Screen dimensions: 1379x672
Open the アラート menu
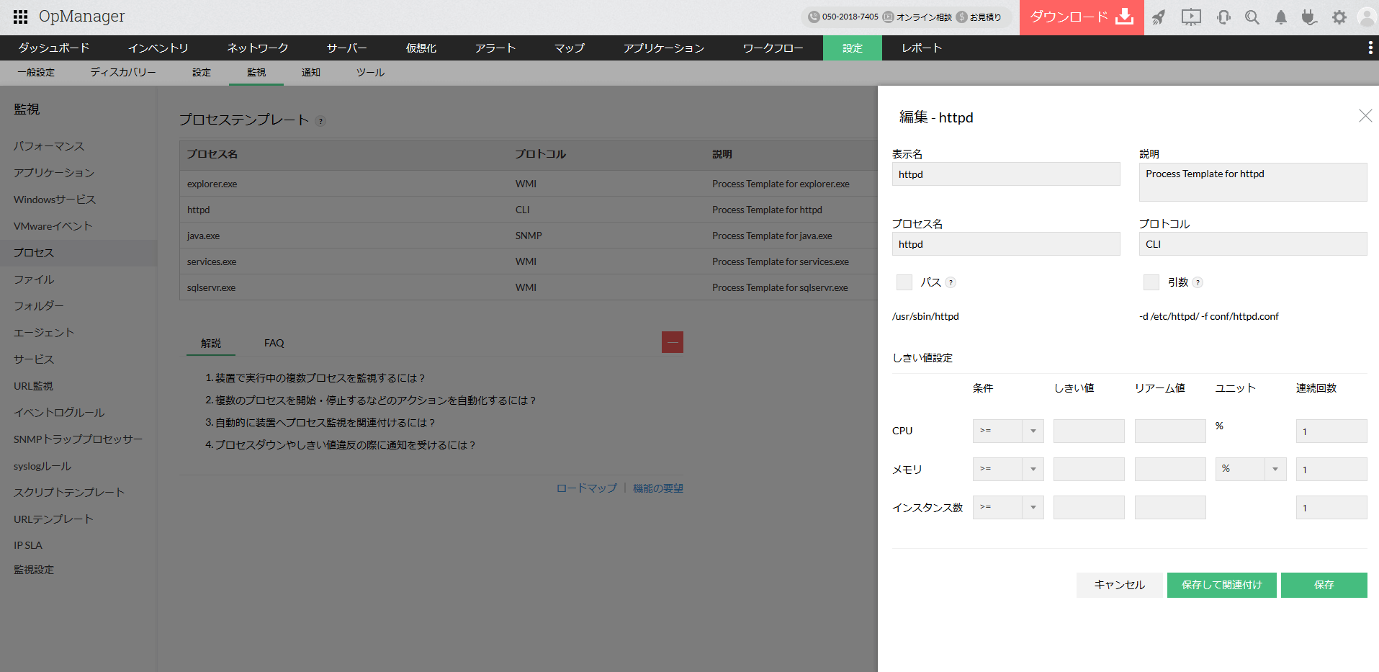tap(495, 48)
